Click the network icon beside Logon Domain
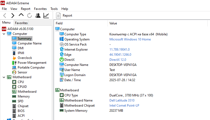The height and width of the screenshot is (120, 210). (61, 75)
